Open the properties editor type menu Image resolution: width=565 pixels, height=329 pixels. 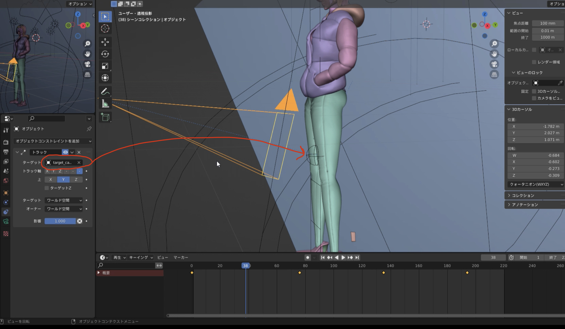coord(8,119)
